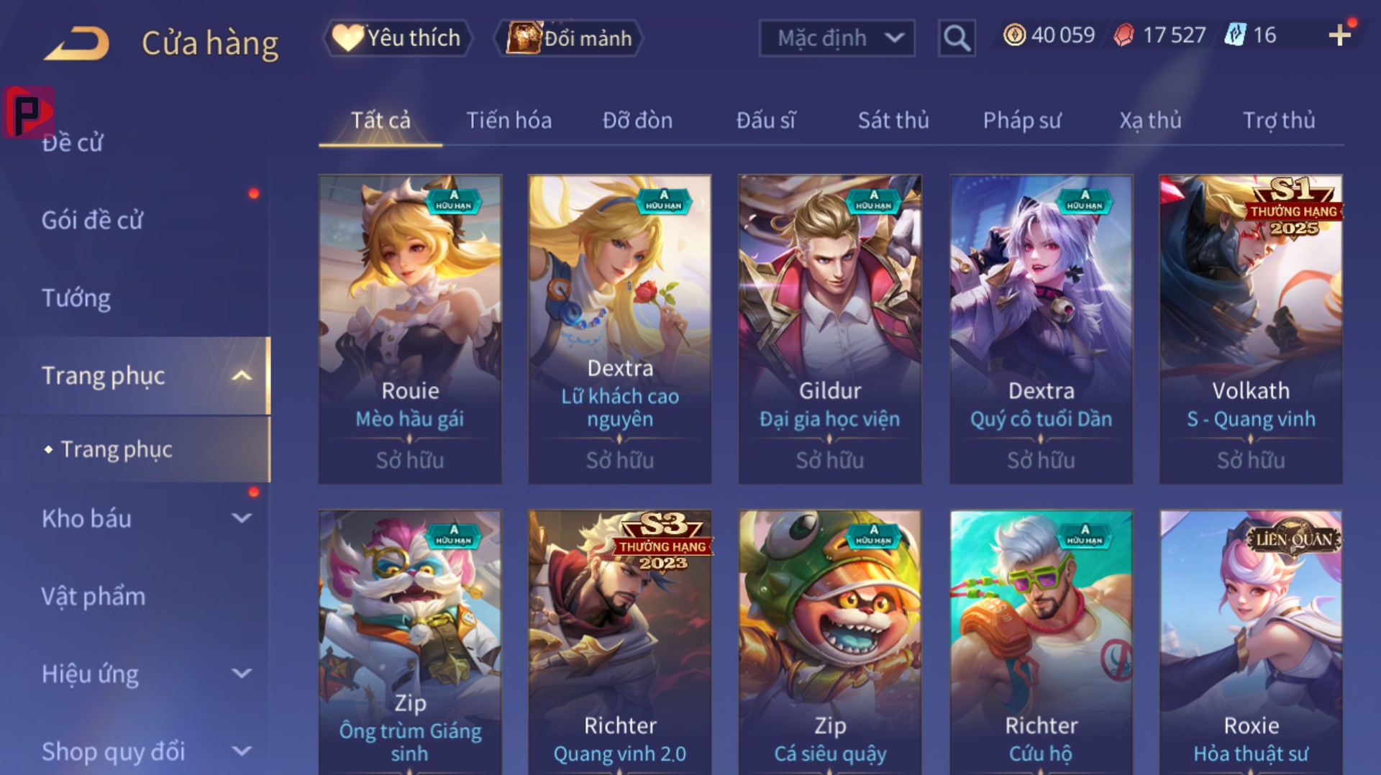The image size is (1381, 775).
Task: Click the red ruby currency icon
Action: tap(1124, 35)
